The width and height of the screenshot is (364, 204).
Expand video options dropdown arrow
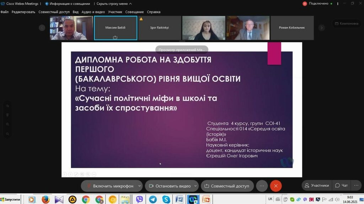pos(195,186)
